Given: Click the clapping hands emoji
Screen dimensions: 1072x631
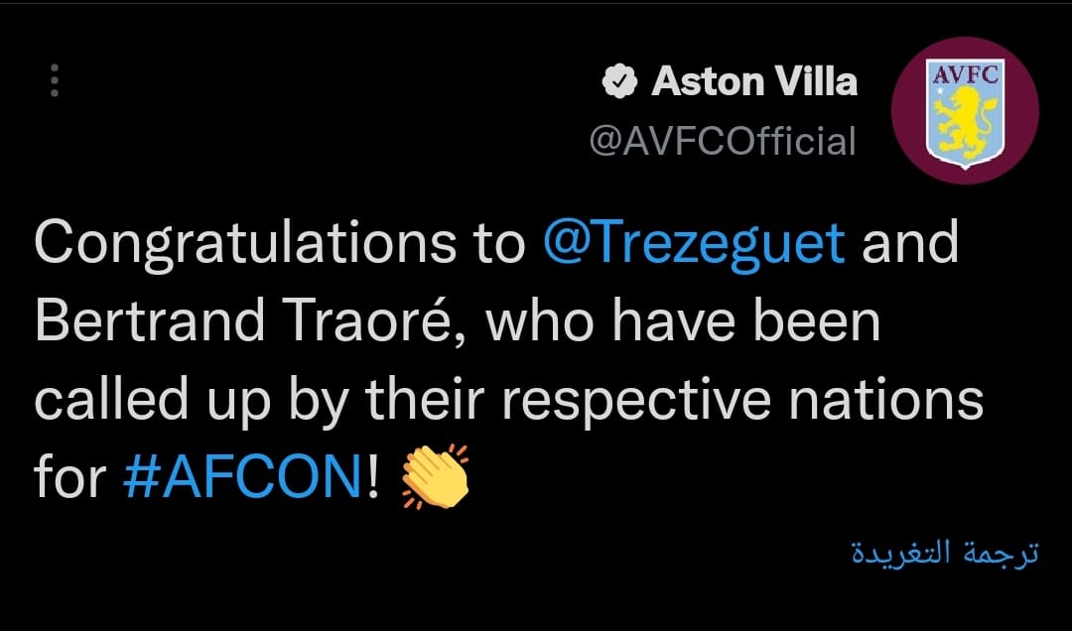Looking at the screenshot, I should click(x=434, y=476).
